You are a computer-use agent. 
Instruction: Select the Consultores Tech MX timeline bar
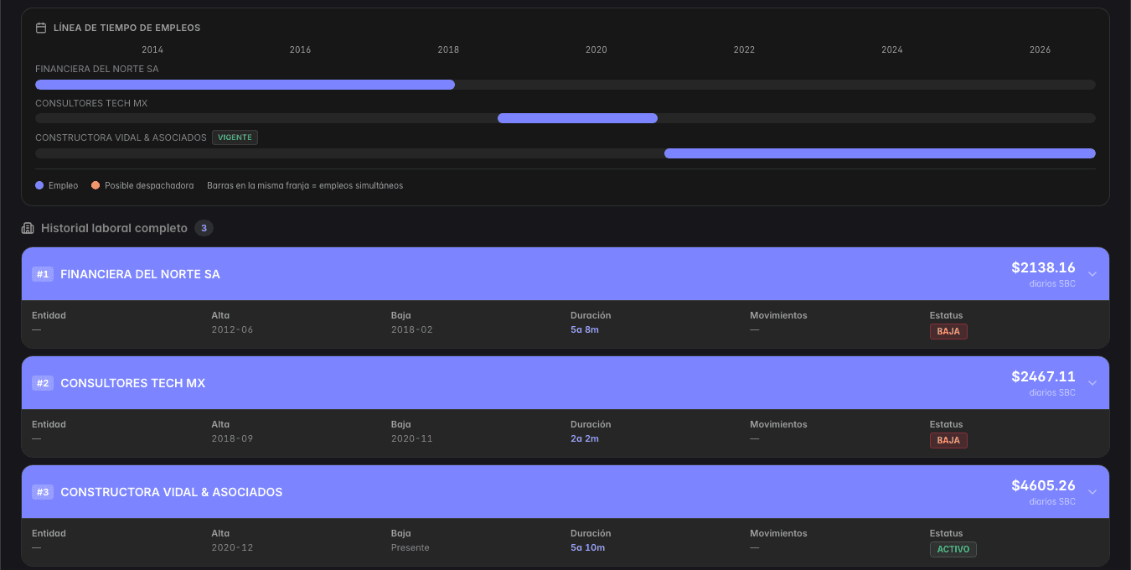577,118
